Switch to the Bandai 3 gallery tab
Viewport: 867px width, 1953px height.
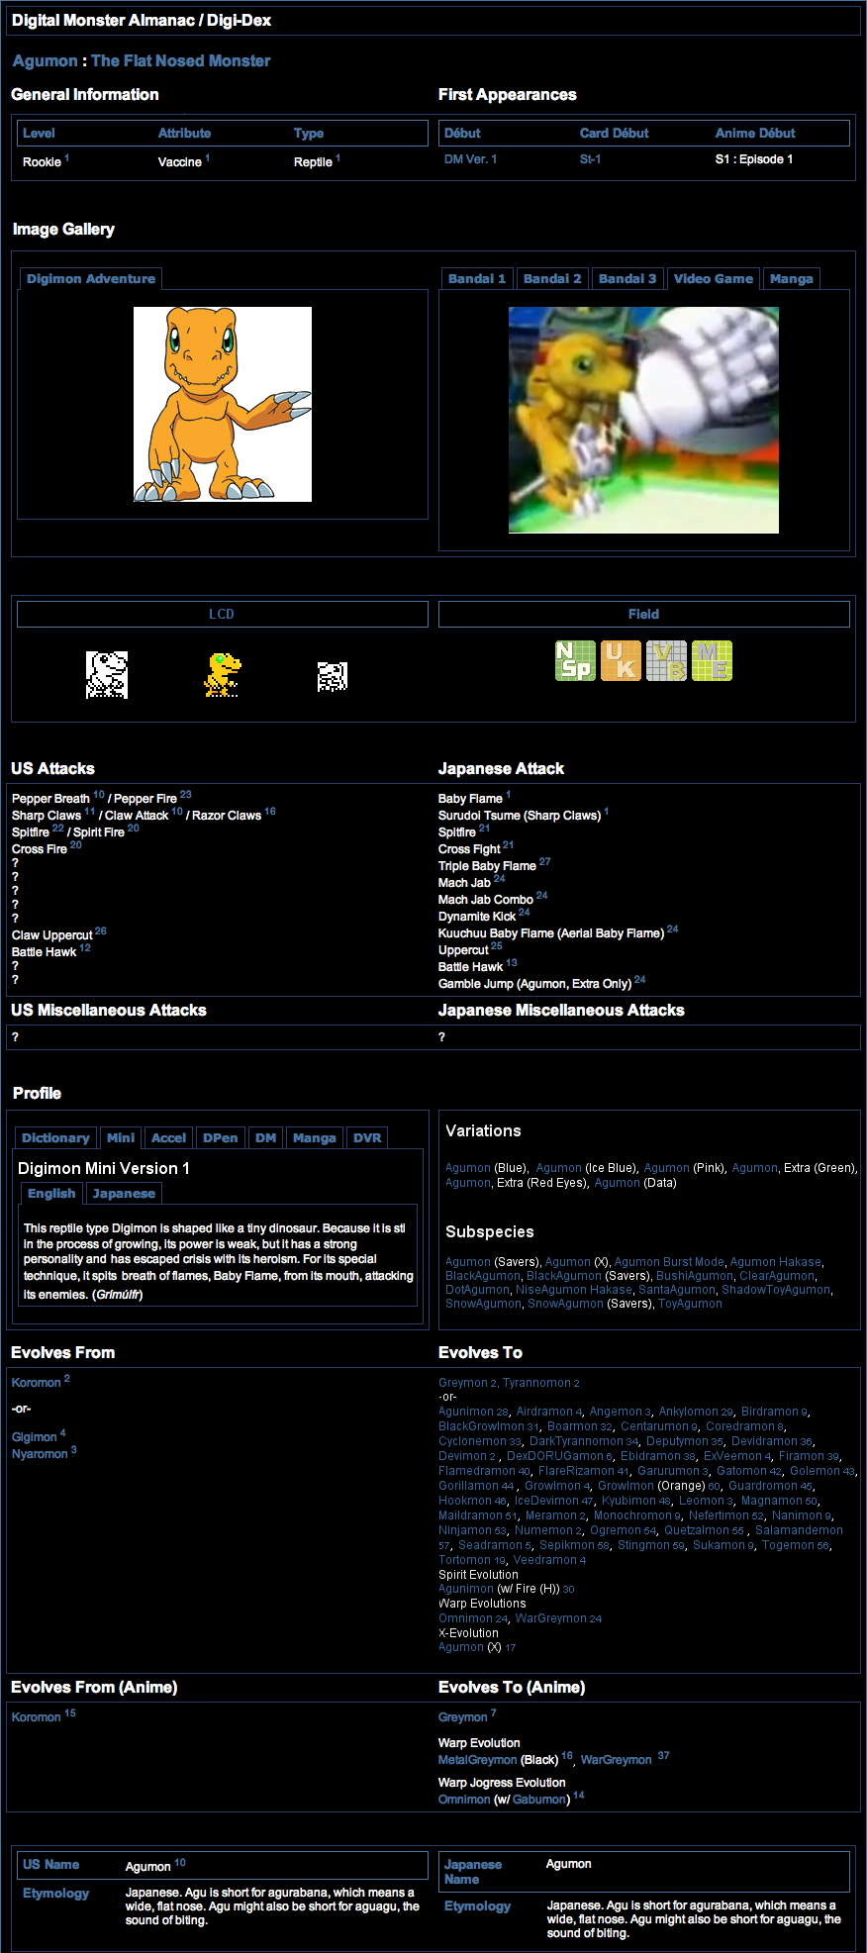[627, 279]
